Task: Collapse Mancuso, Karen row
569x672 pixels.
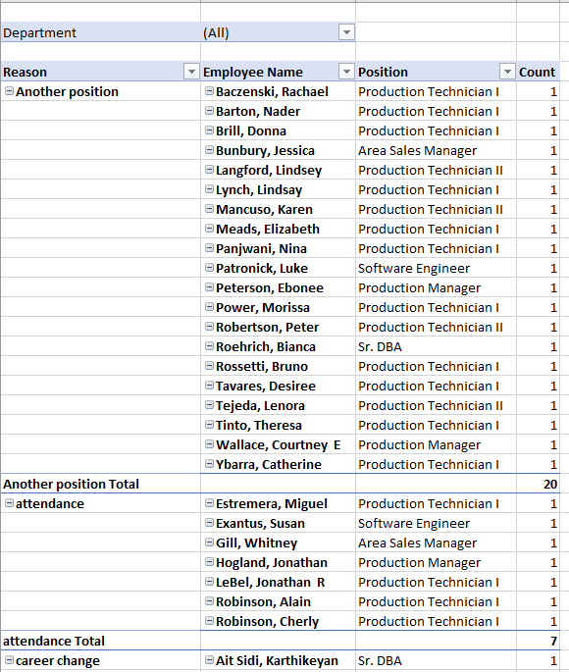Action: coord(209,209)
